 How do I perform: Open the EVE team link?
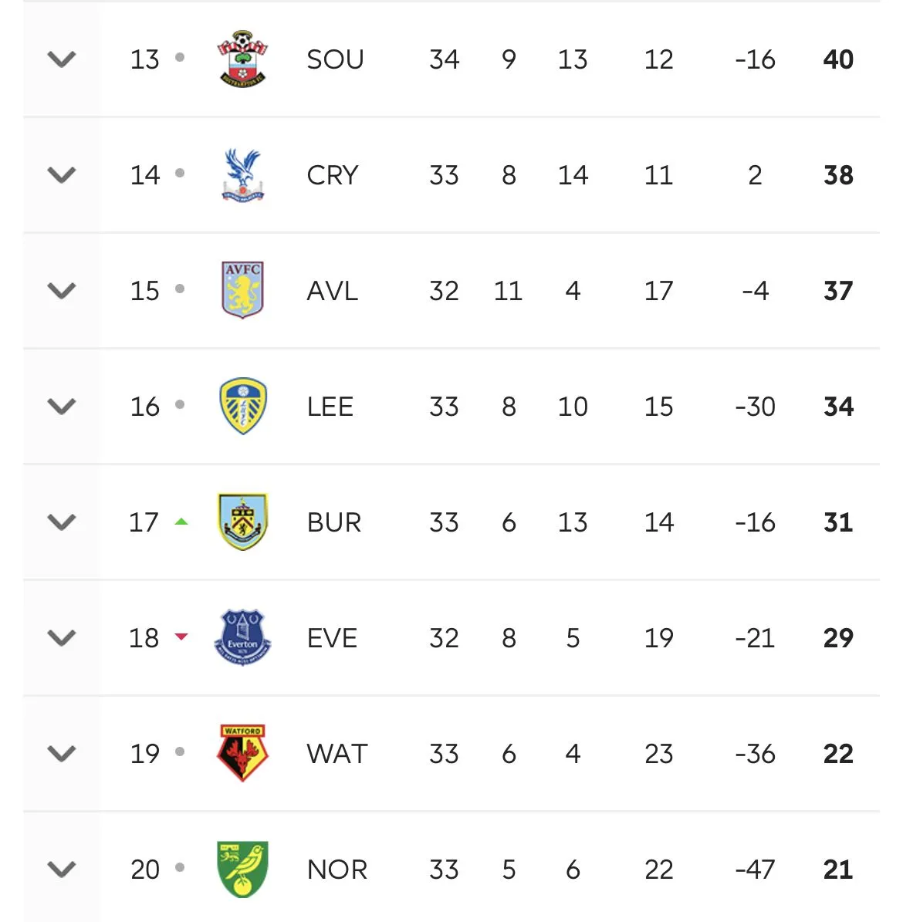click(x=332, y=638)
